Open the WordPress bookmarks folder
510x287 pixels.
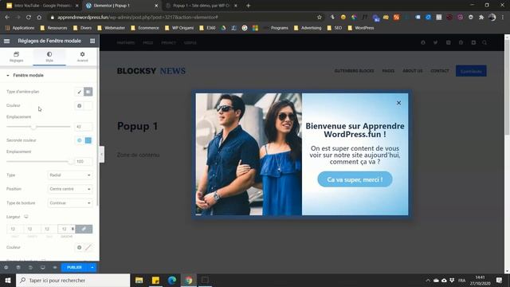point(361,28)
